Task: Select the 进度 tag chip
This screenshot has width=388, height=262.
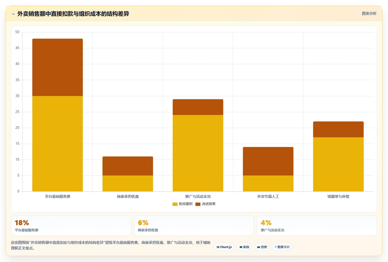Action: coord(262,247)
